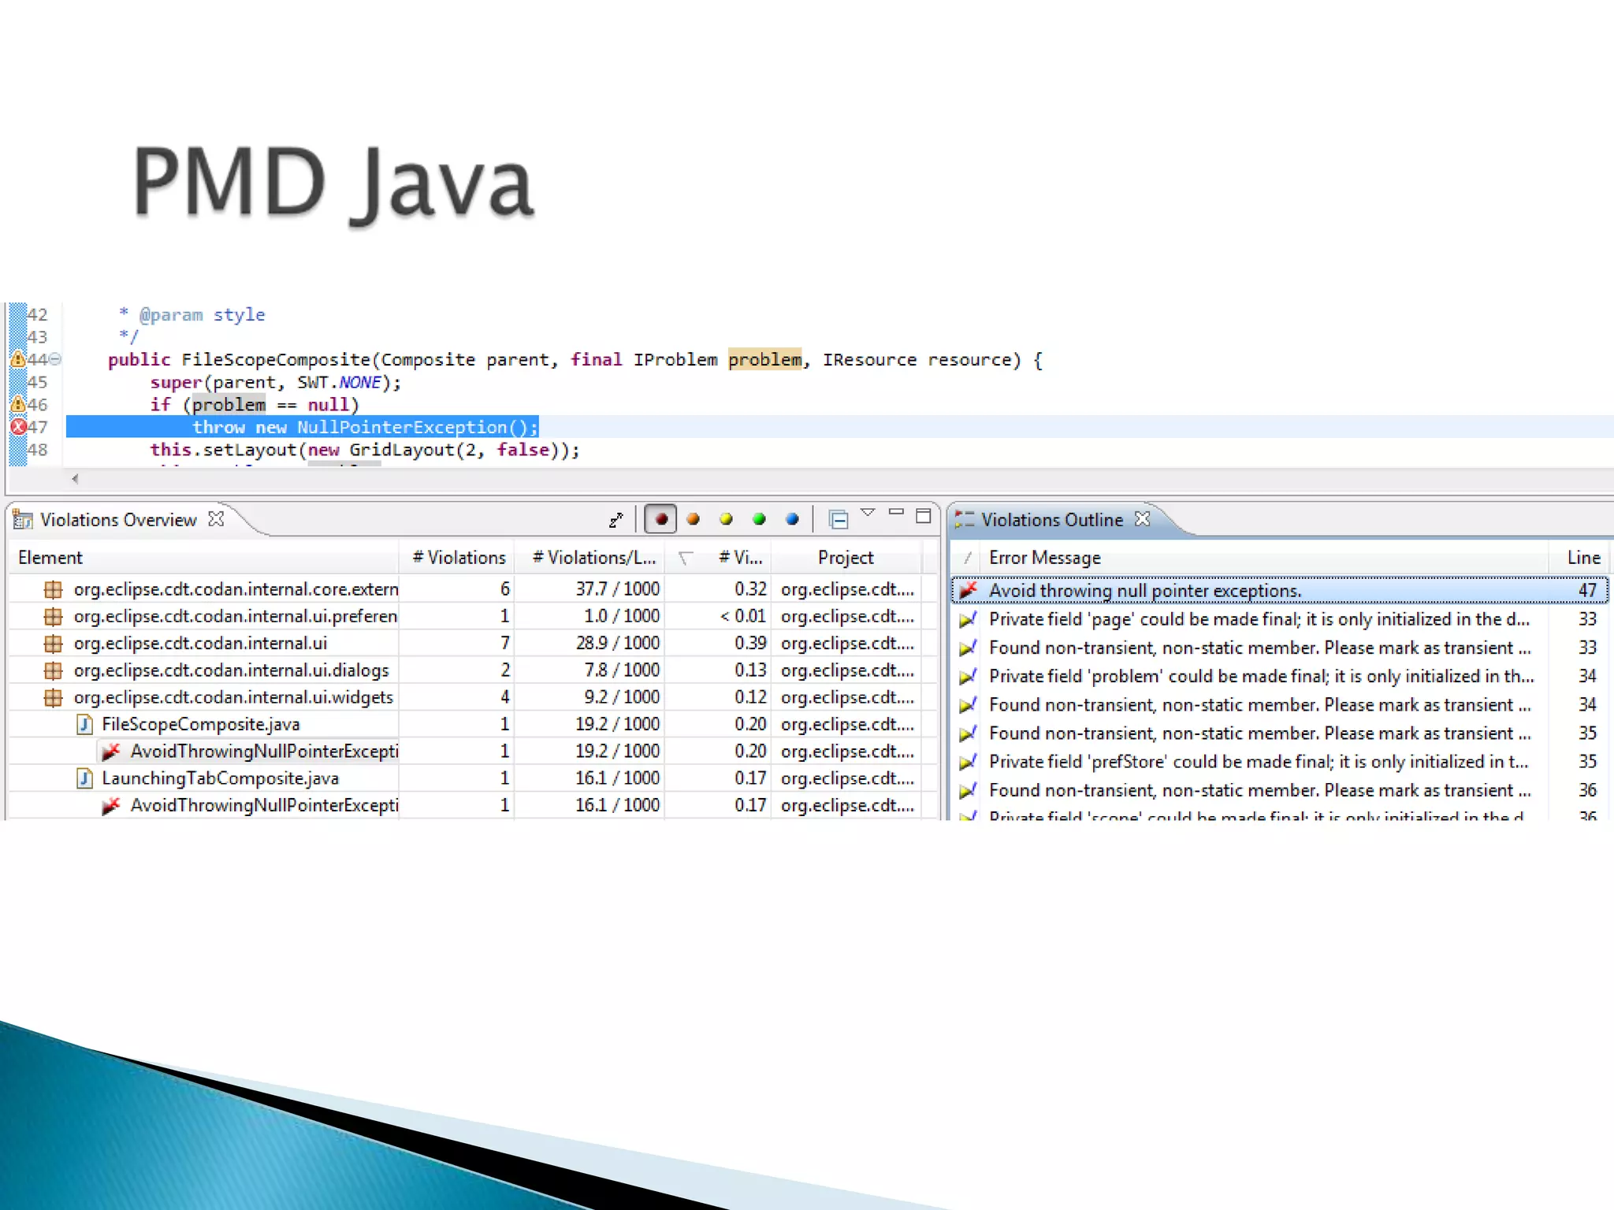This screenshot has height=1210, width=1614.
Task: Select org.eclipse.cdt.codan.internal.ui.widgets package row
Action: pyautogui.click(x=233, y=697)
